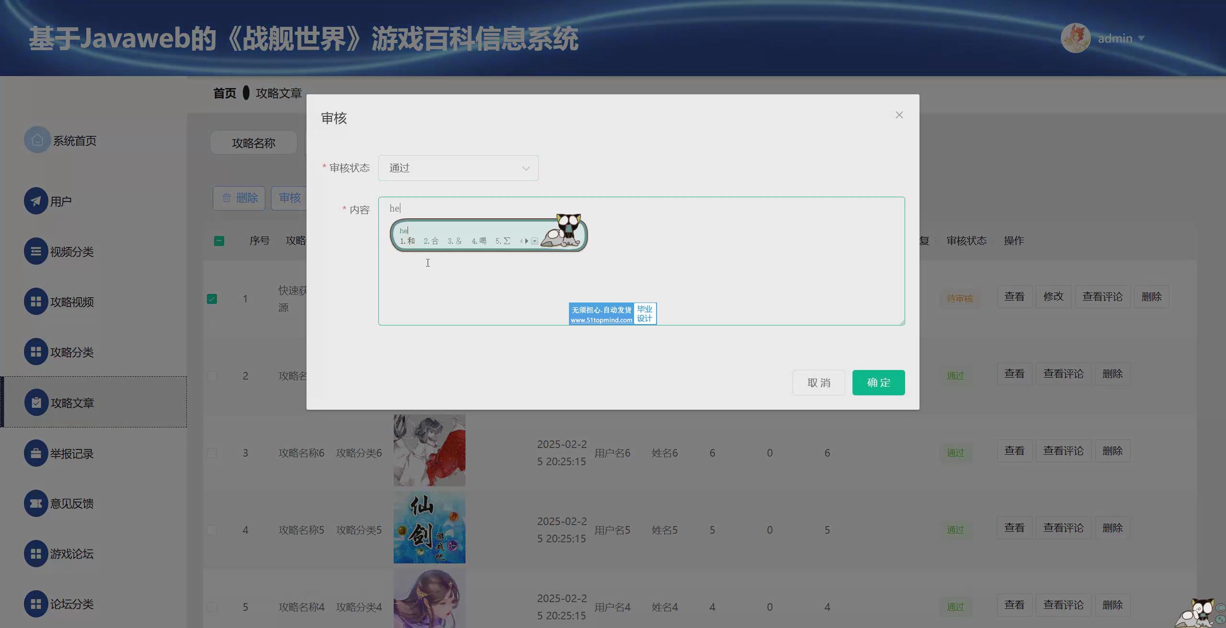The width and height of the screenshot is (1226, 628).
Task: Open the 审核状态 dropdown showing 通过
Action: tap(458, 168)
